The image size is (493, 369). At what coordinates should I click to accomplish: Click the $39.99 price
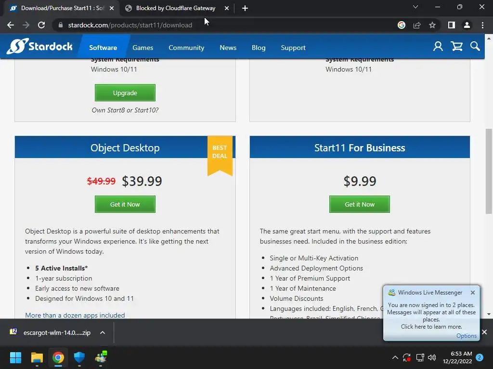(142, 181)
